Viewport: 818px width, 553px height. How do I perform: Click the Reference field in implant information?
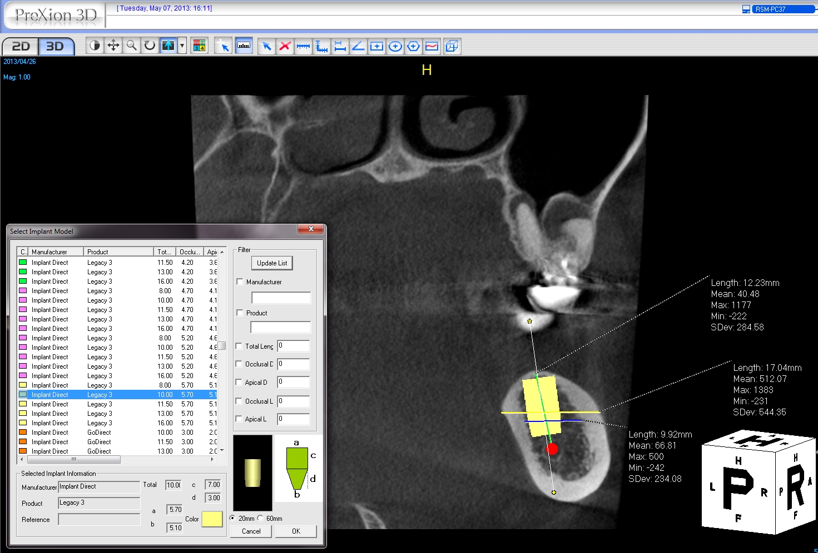pyautogui.click(x=99, y=520)
